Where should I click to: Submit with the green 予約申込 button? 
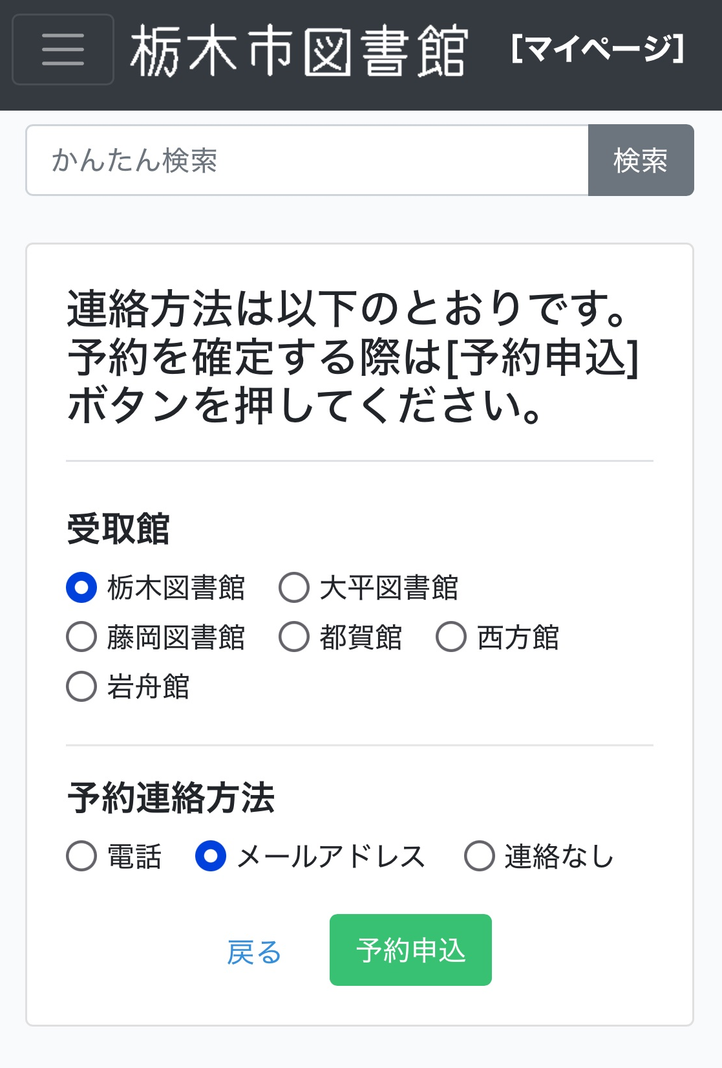(410, 950)
